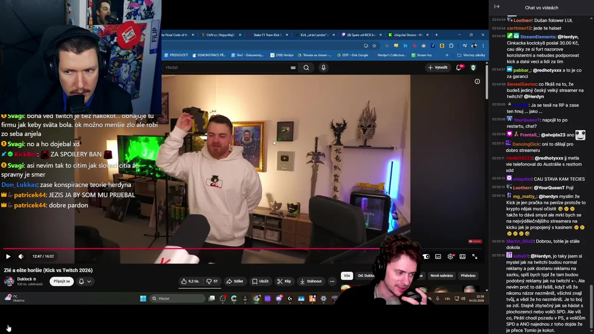The width and height of the screenshot is (594, 334).
Task: Open the Windows Start menu
Action: pos(143,299)
